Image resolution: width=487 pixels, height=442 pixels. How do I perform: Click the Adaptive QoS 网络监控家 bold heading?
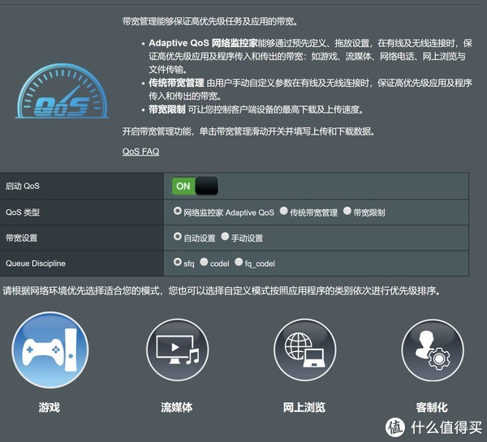203,43
